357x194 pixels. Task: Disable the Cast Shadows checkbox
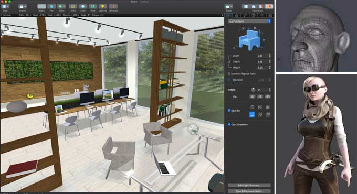(x=229, y=124)
